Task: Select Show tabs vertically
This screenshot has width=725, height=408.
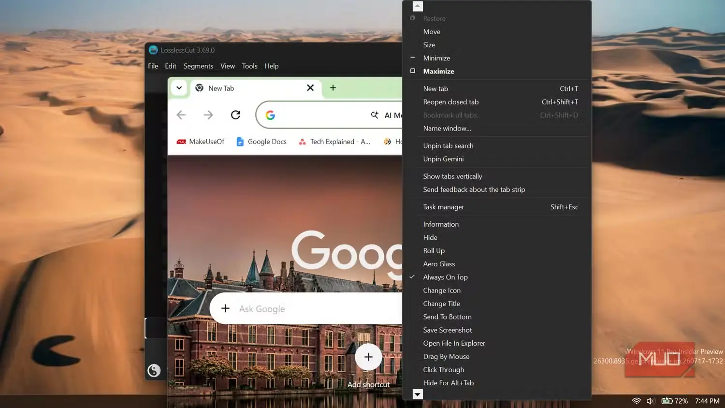Action: (497, 176)
